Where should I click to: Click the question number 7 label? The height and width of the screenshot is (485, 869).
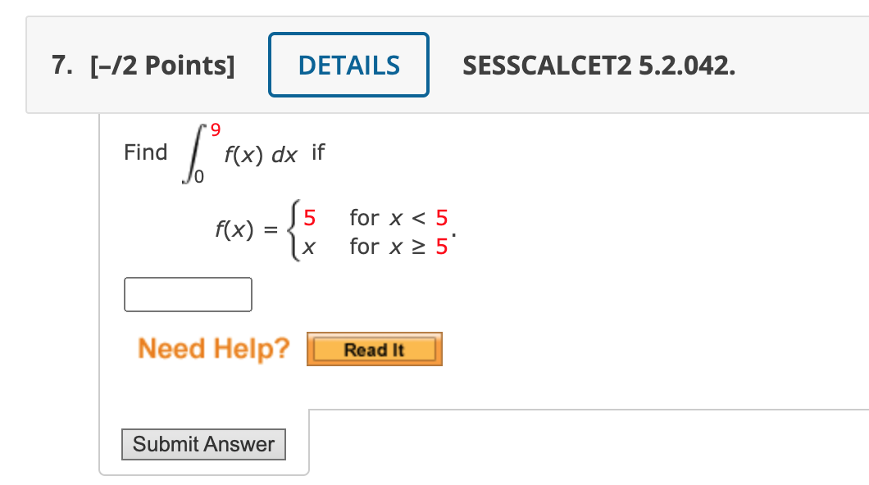point(61,64)
